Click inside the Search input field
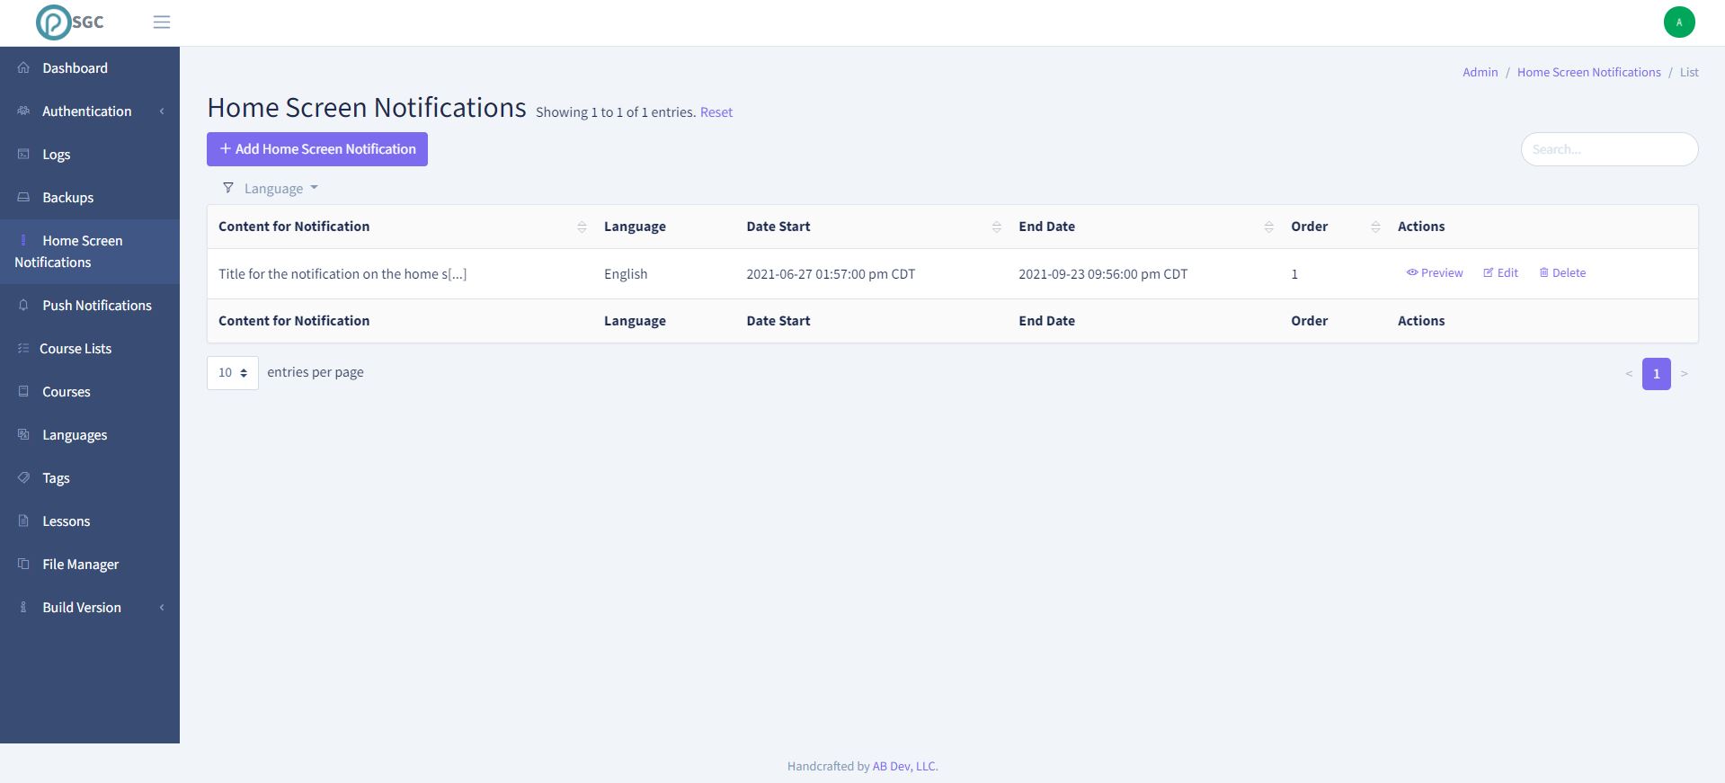The image size is (1725, 783). click(x=1608, y=149)
